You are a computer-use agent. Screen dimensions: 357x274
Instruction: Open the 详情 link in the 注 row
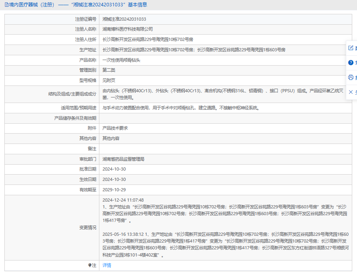point(107,265)
